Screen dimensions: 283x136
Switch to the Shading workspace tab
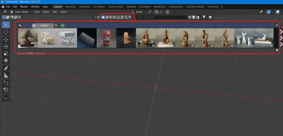(131, 7)
